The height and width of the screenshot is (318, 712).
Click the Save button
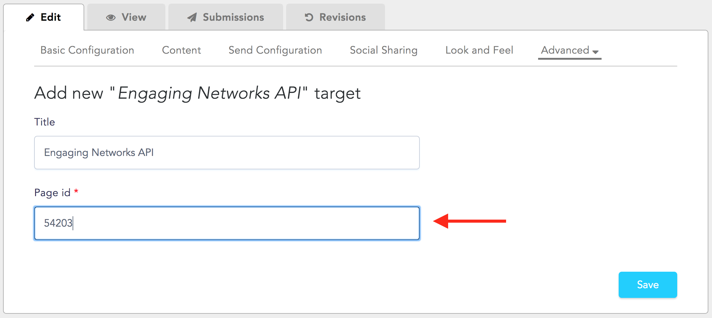(x=648, y=284)
